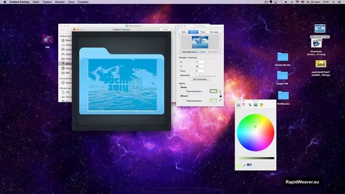Screen dimensions: 345x194
Task: Open the Folders Factory app menu
Action: (19, 2)
